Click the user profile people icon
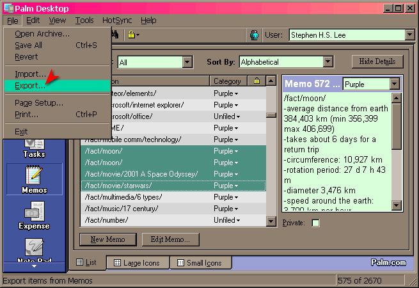Viewport: 419px width, 288px height. 254,35
